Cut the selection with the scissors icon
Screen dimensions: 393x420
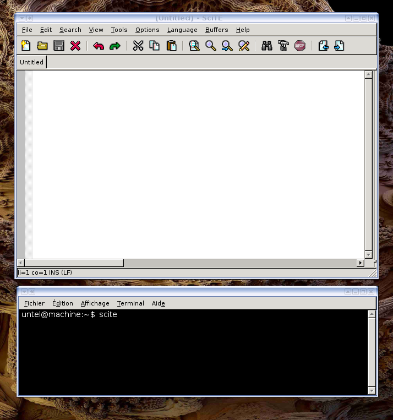[x=138, y=46]
